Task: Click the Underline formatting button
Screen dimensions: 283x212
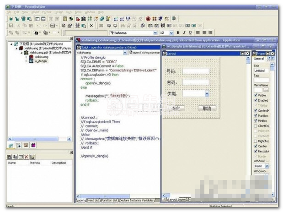Action: click(190, 33)
